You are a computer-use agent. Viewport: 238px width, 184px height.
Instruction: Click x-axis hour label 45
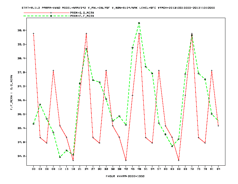[x=133, y=169]
